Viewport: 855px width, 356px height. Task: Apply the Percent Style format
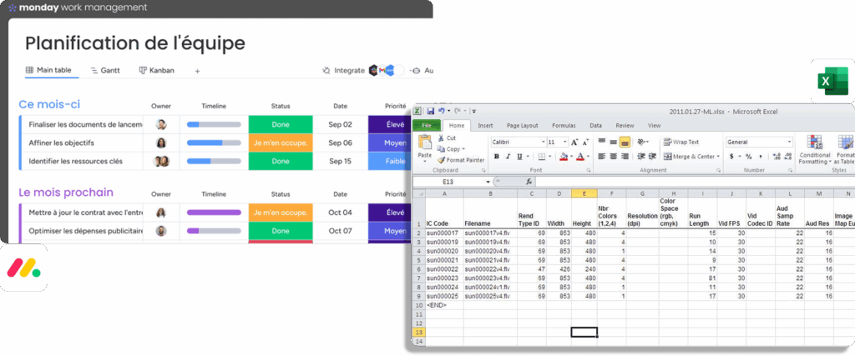748,157
